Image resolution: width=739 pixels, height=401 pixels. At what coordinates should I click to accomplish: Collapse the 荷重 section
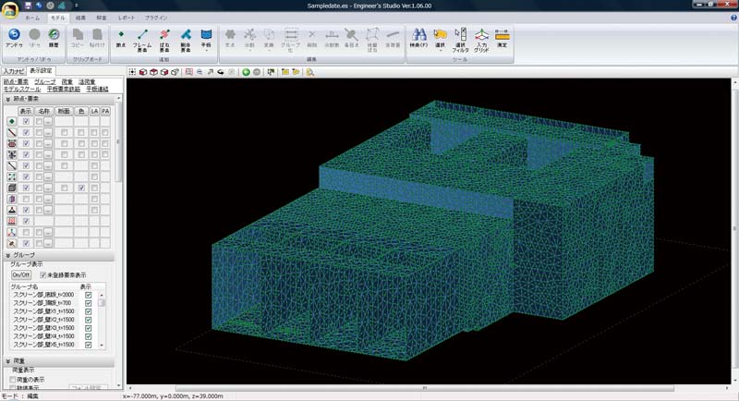click(x=7, y=361)
